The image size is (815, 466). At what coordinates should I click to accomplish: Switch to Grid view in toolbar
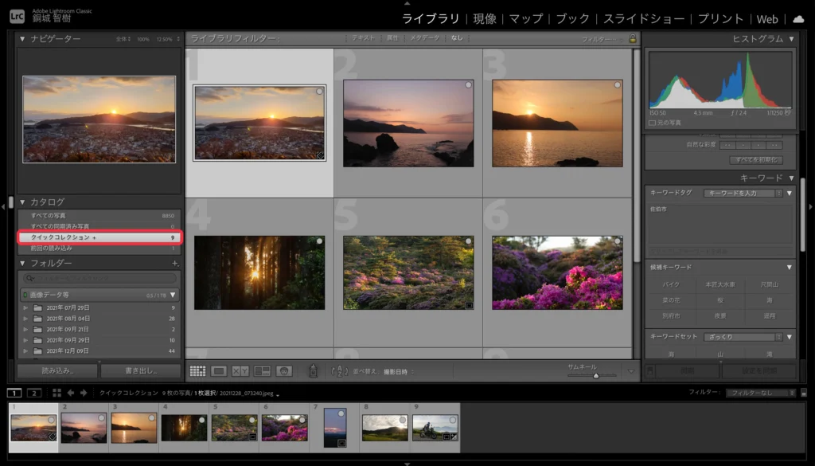[197, 371]
